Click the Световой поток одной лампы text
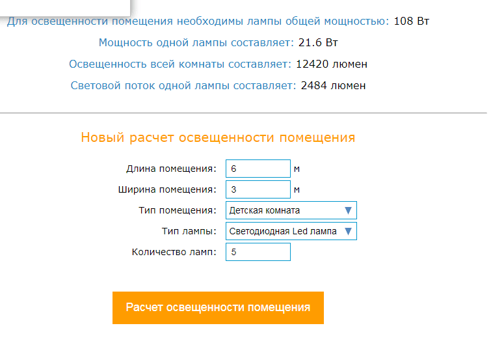Screen dimensions: 491x343 coord(183,85)
